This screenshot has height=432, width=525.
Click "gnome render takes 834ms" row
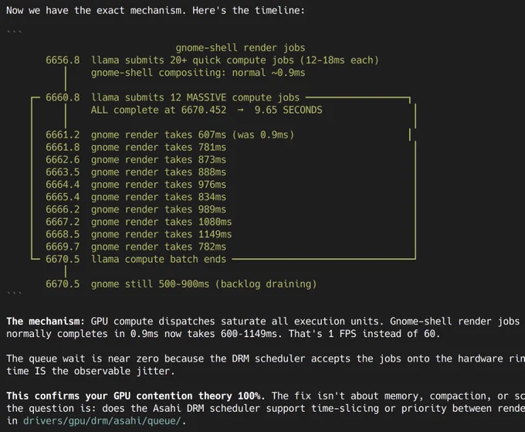158,197
